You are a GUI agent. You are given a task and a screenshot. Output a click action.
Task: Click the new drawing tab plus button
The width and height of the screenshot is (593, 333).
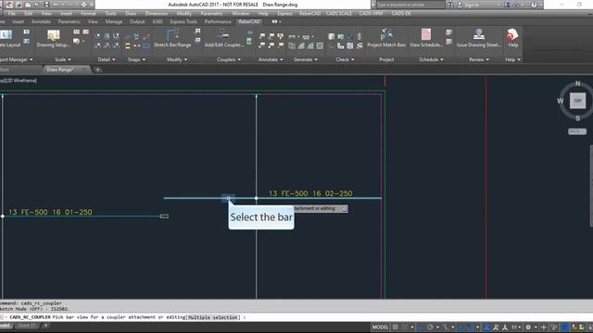click(97, 69)
